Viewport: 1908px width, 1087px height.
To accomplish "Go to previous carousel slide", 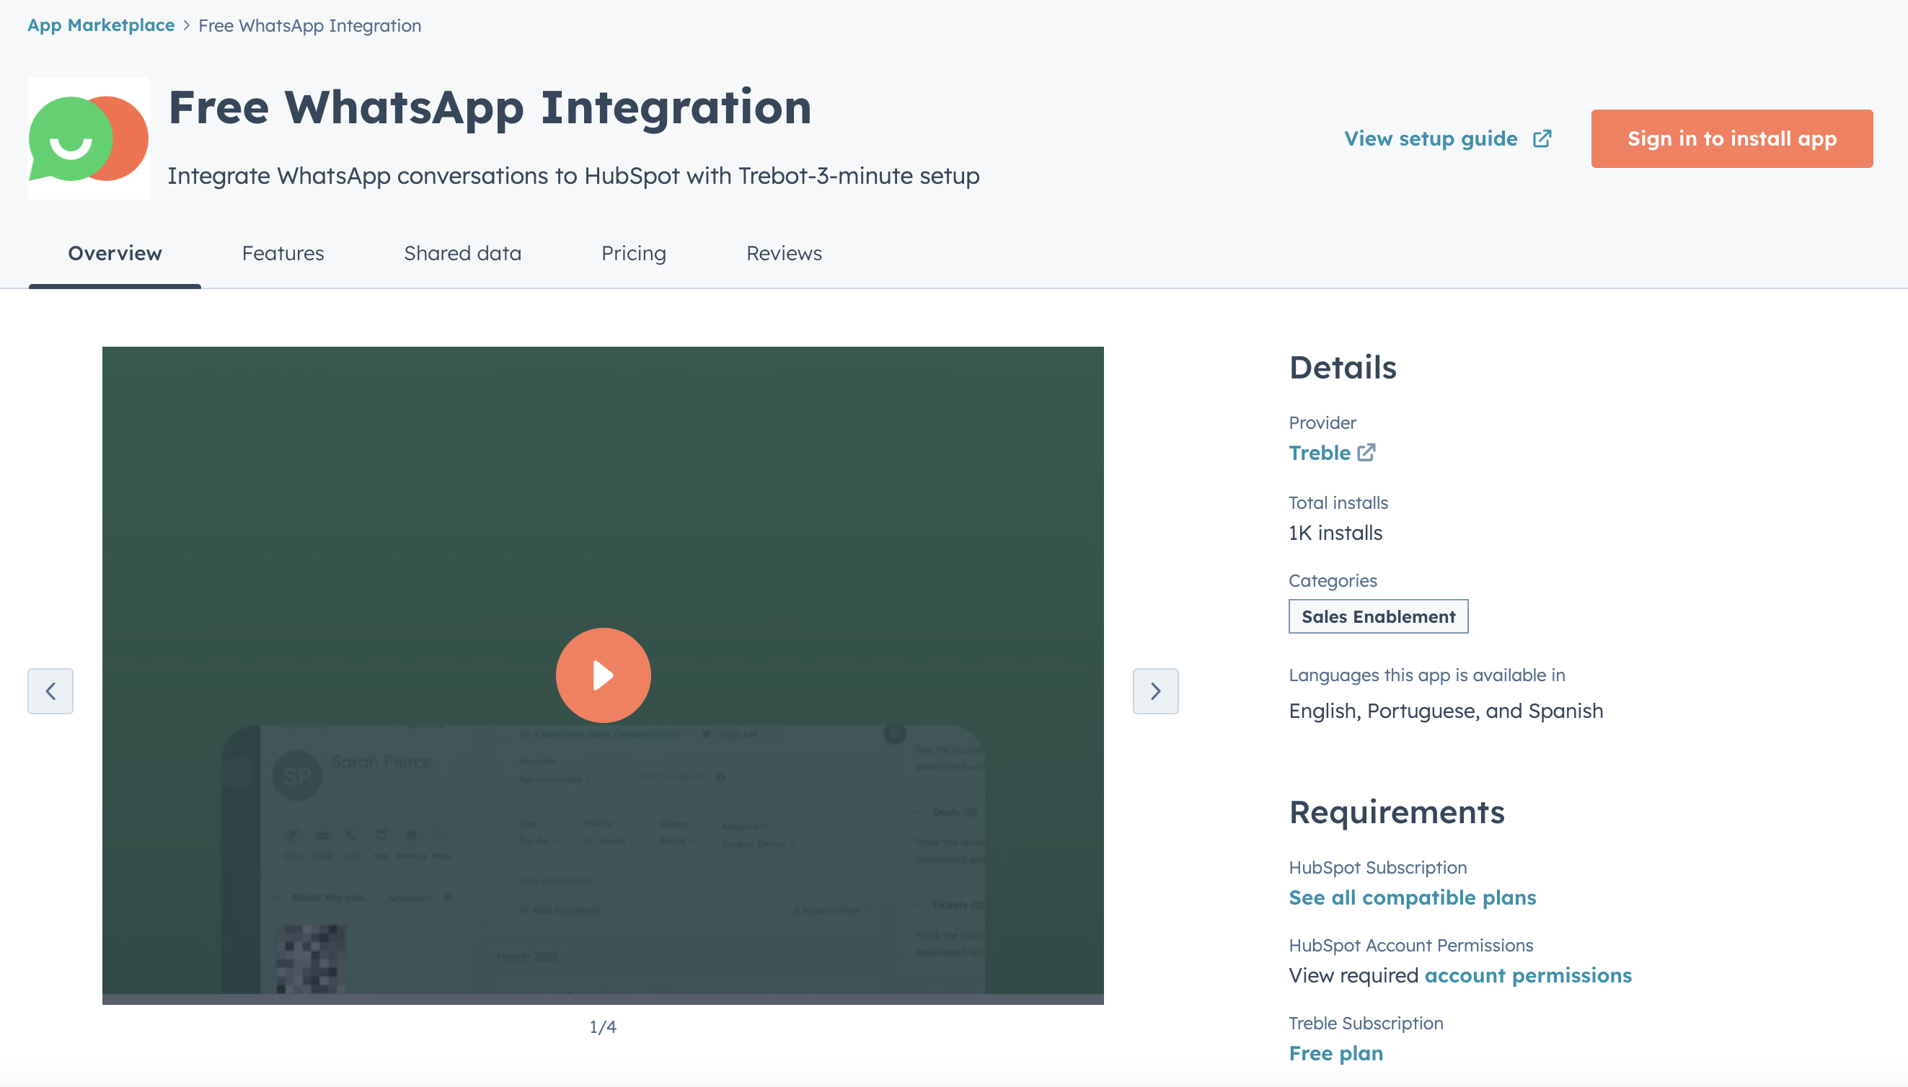I will tap(50, 691).
